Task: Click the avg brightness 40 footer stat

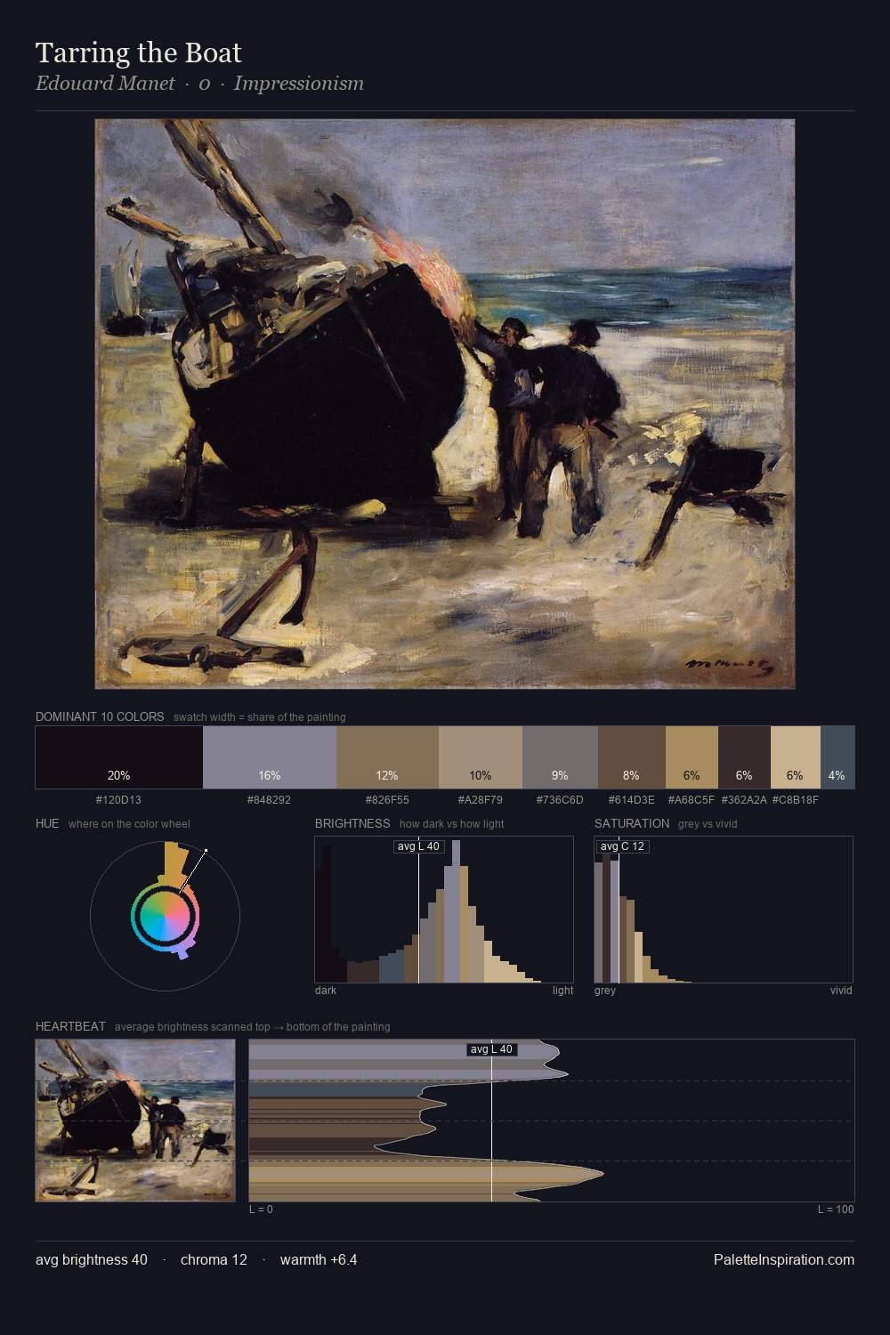Action: pyautogui.click(x=92, y=1259)
